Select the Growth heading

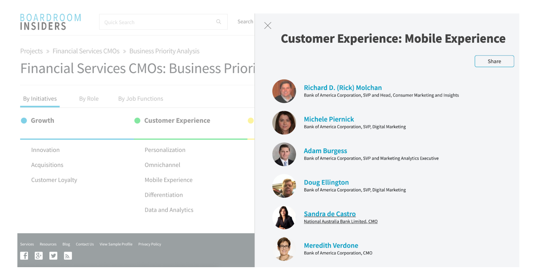pyautogui.click(x=42, y=121)
